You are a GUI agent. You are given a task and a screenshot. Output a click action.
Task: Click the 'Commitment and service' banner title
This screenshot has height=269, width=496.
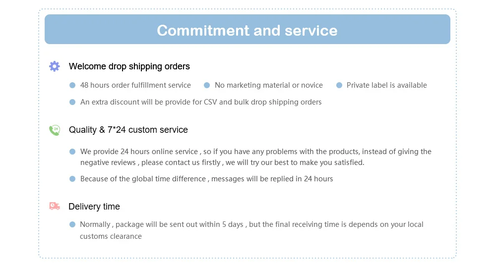click(247, 30)
